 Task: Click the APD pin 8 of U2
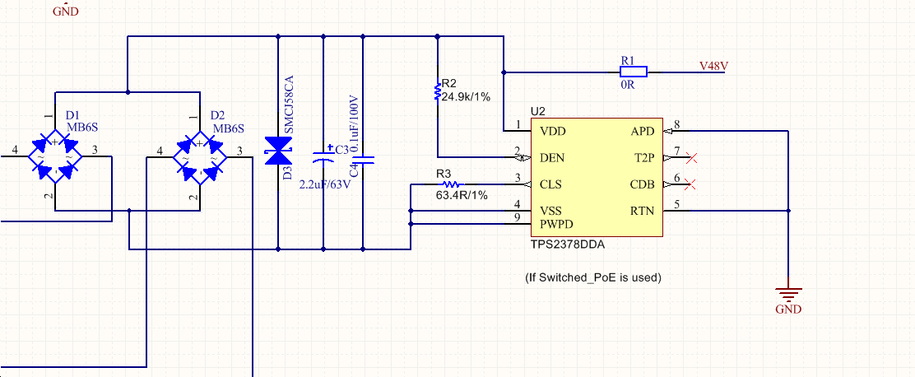[677, 131]
